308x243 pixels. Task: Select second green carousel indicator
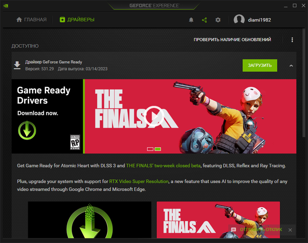click(x=158, y=149)
